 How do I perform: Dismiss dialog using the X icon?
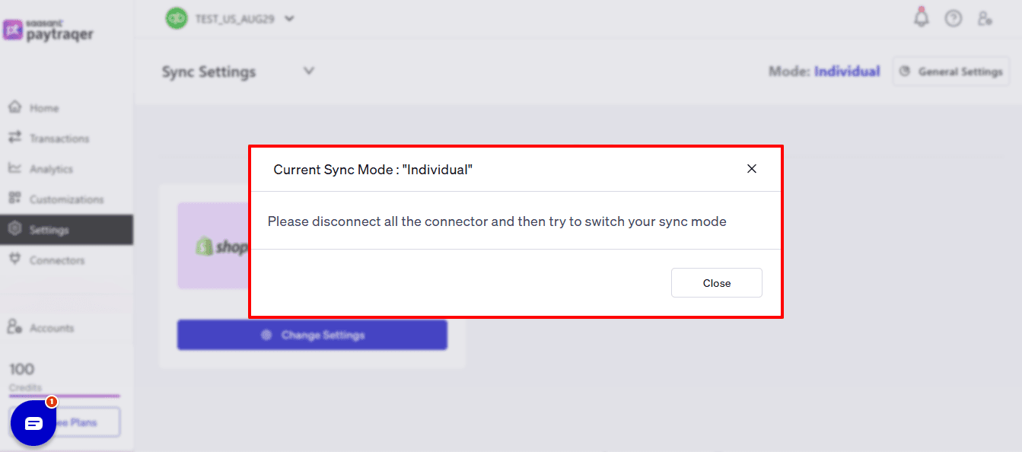point(752,169)
